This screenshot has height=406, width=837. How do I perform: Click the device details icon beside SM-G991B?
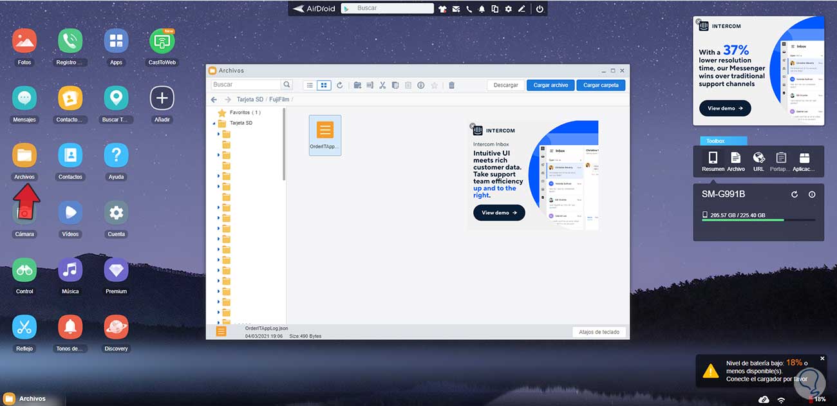point(811,194)
